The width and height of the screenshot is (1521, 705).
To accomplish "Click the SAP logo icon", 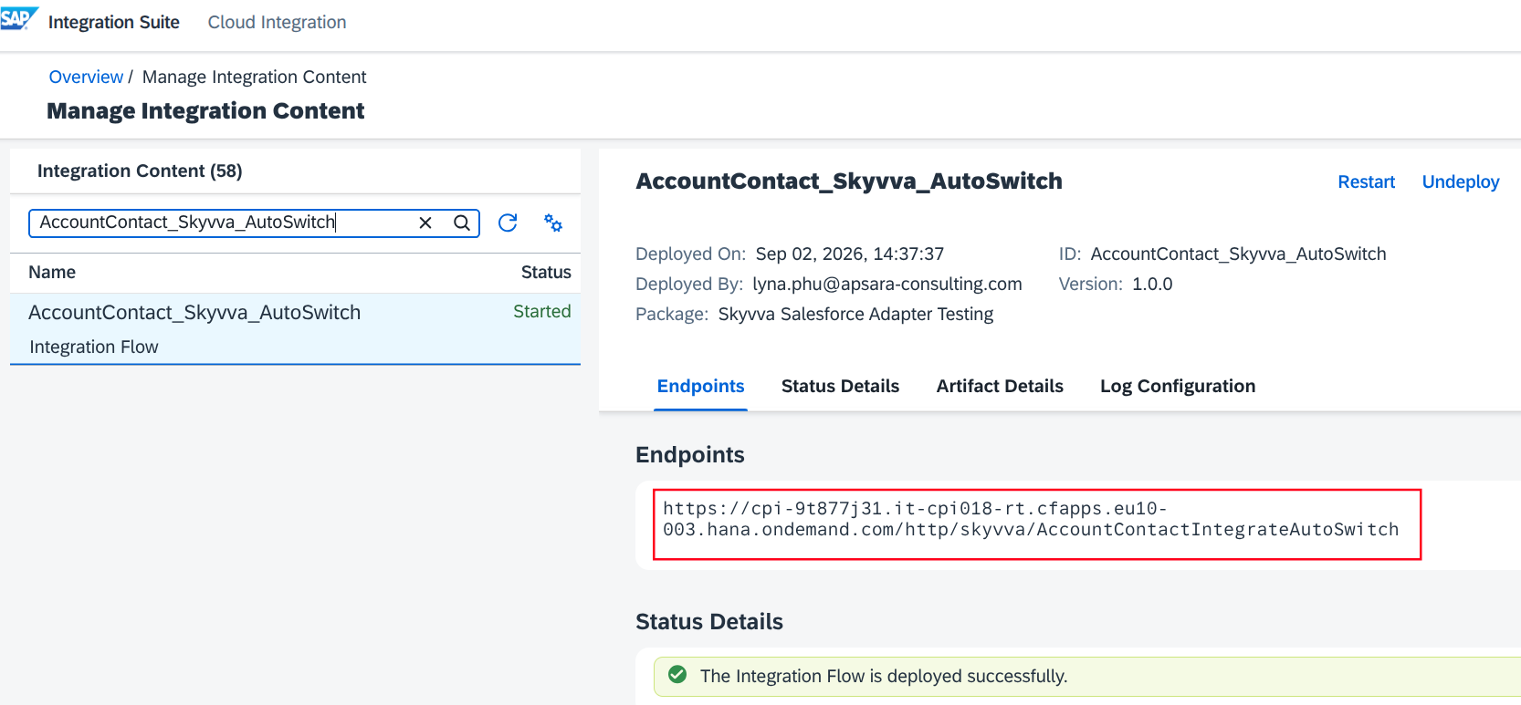I will pyautogui.click(x=18, y=18).
